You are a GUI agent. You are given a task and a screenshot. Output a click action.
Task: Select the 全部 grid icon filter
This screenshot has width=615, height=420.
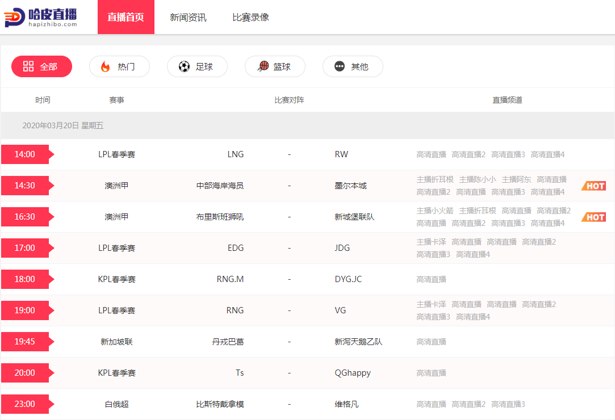(x=28, y=66)
